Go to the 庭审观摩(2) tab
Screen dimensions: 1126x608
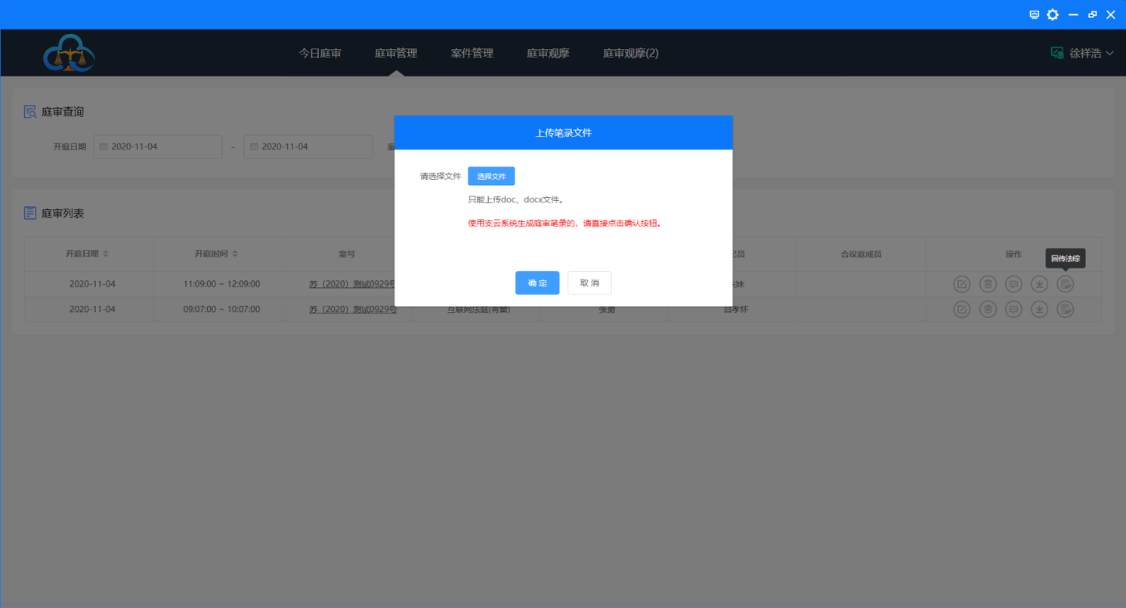click(630, 54)
